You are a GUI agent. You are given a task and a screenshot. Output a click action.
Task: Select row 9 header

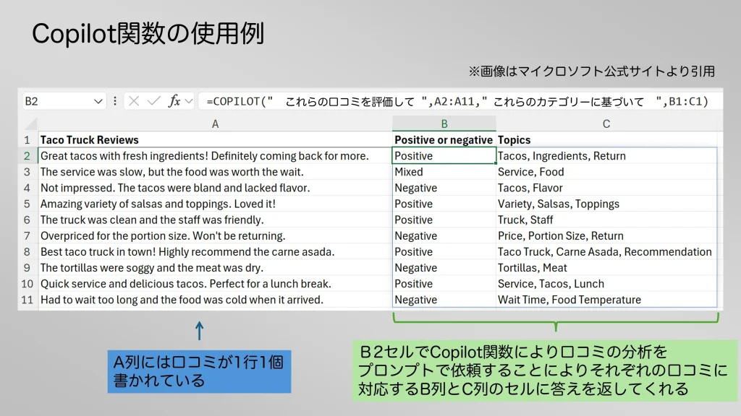click(27, 268)
